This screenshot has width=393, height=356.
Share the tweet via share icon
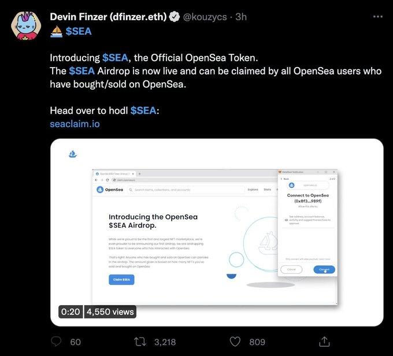324,342
